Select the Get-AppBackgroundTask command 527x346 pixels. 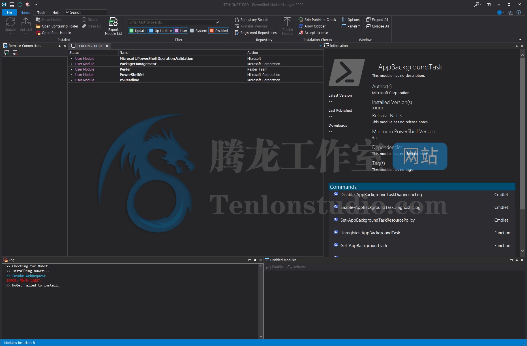pos(364,246)
